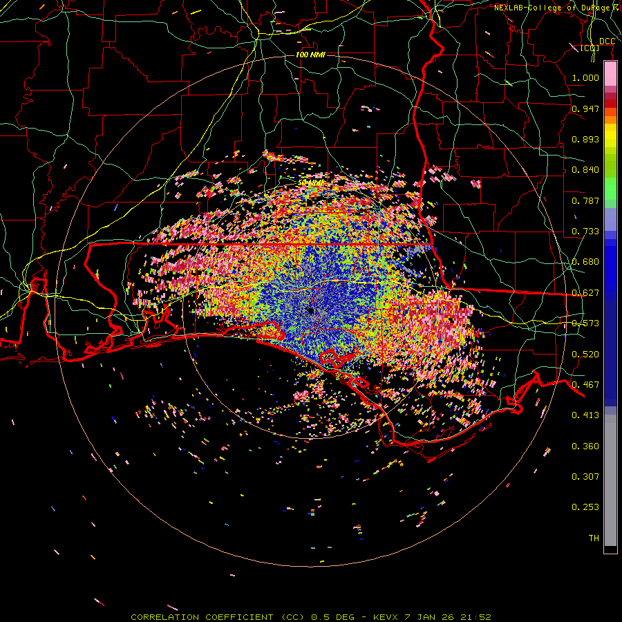Image resolution: width=622 pixels, height=622 pixels.
Task: Pick the pink swatch atop the color bar
Action: click(x=610, y=73)
